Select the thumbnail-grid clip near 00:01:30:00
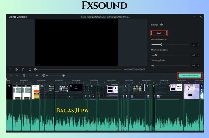This screenshot has width=209, height=138. 63,89
